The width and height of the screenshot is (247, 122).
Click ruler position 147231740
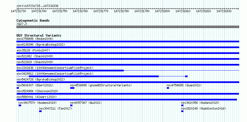coord(39,11)
